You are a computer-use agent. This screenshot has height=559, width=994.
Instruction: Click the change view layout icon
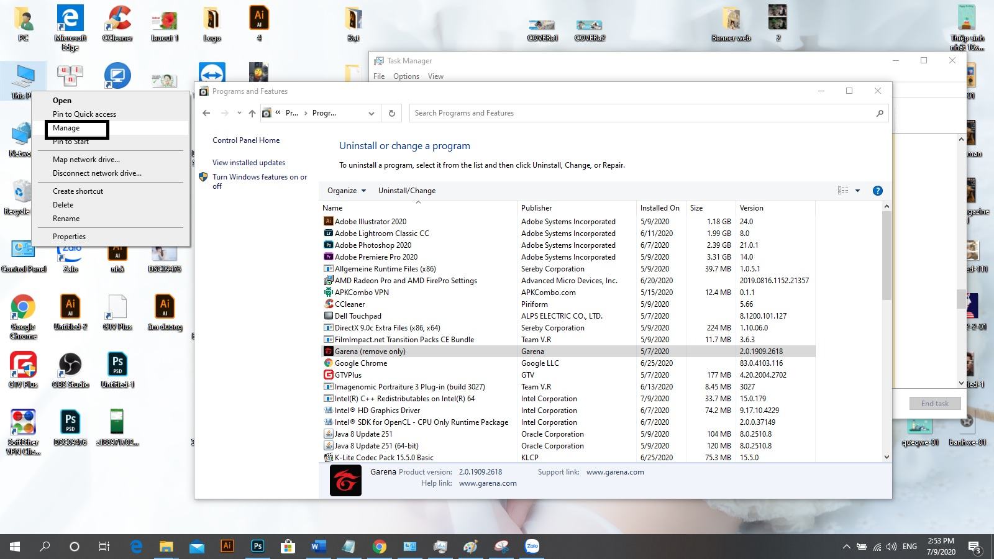click(x=842, y=191)
